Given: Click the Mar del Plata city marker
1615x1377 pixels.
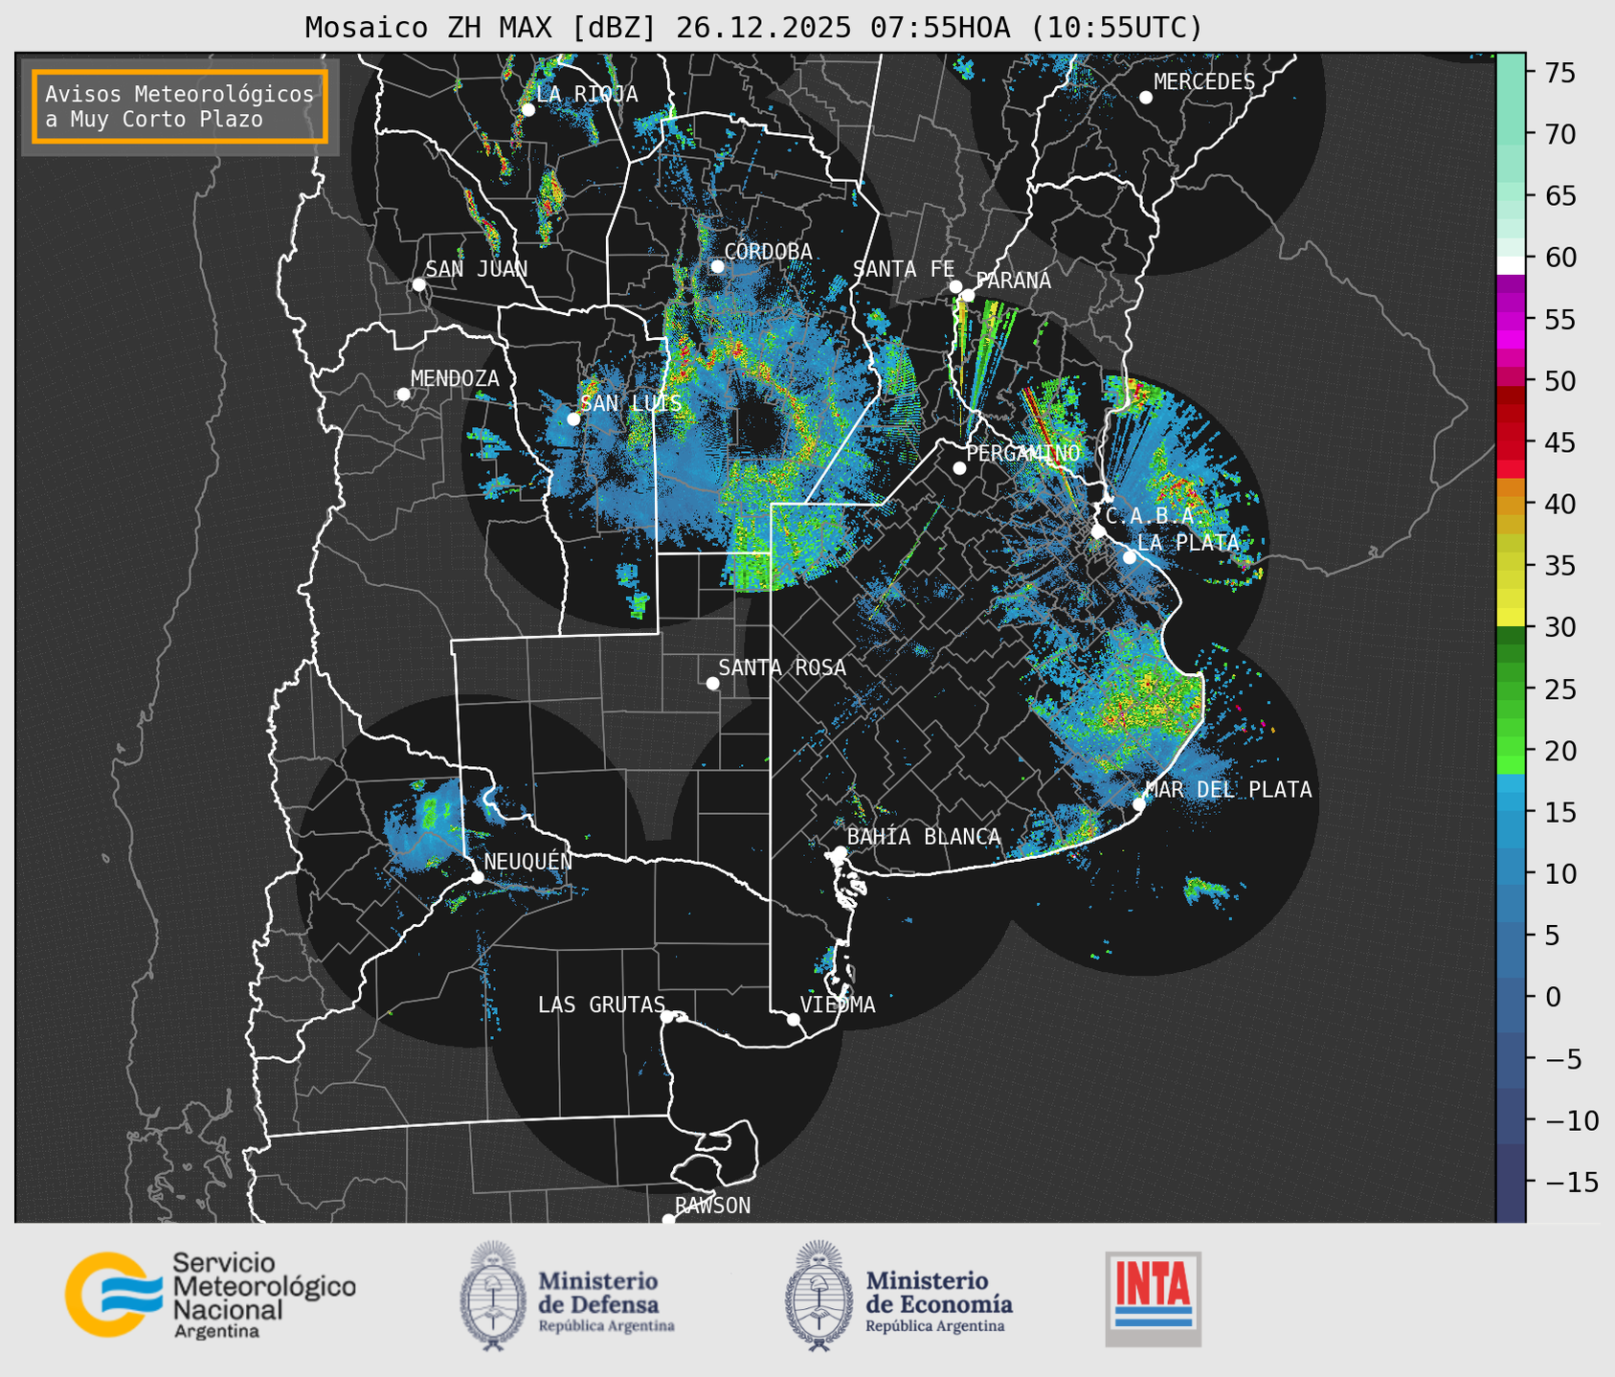Looking at the screenshot, I should point(1139,803).
